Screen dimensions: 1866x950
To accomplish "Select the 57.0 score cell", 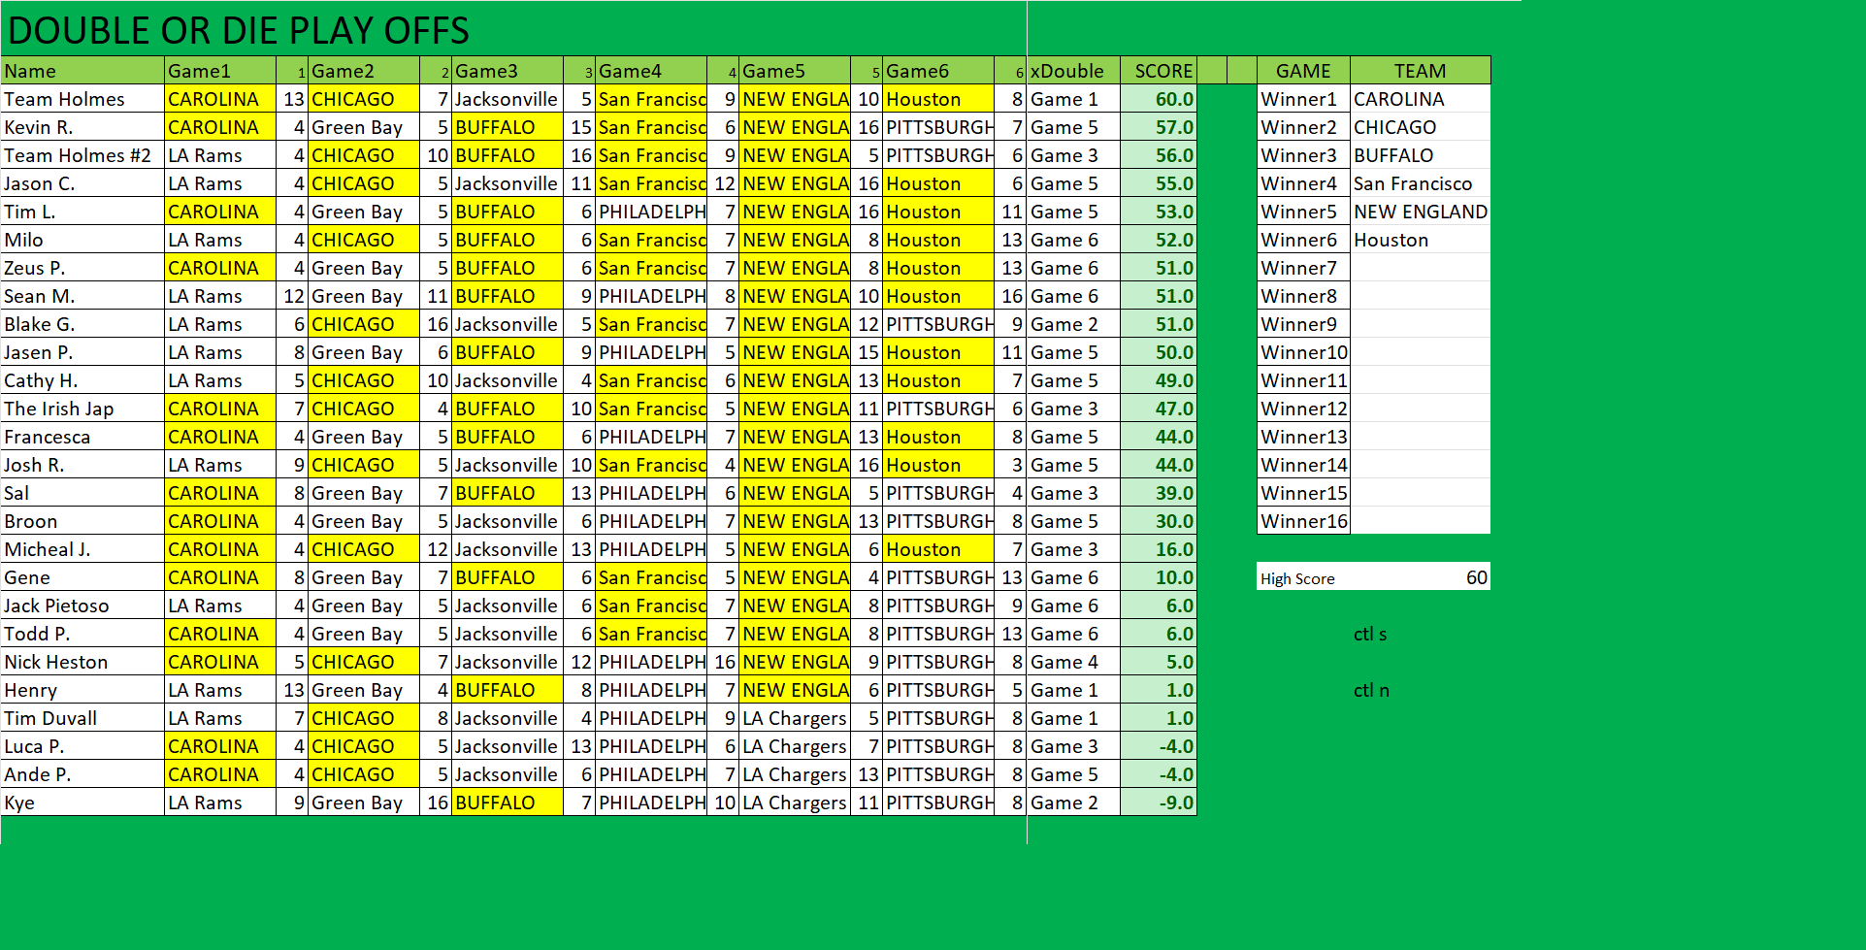I will [1159, 127].
